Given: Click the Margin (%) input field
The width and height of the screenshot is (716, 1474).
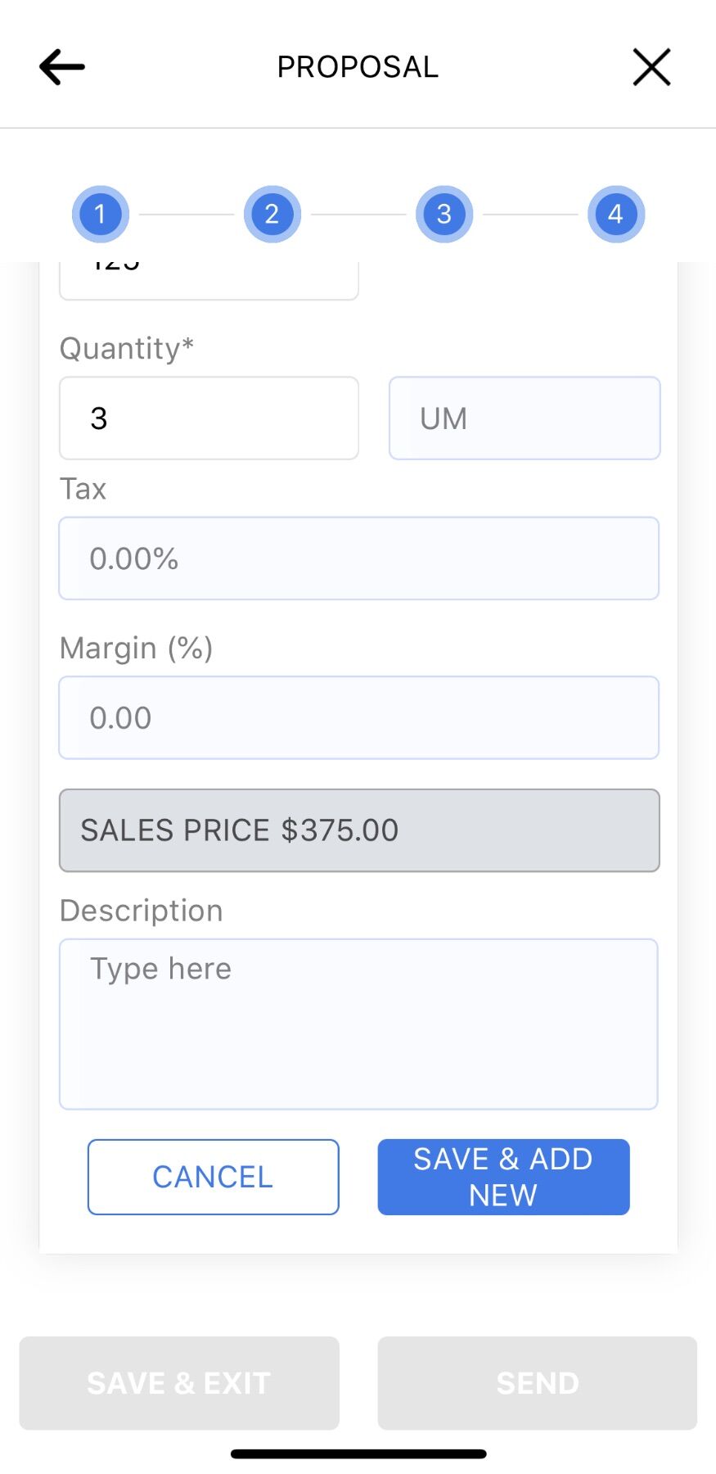Looking at the screenshot, I should coord(358,718).
